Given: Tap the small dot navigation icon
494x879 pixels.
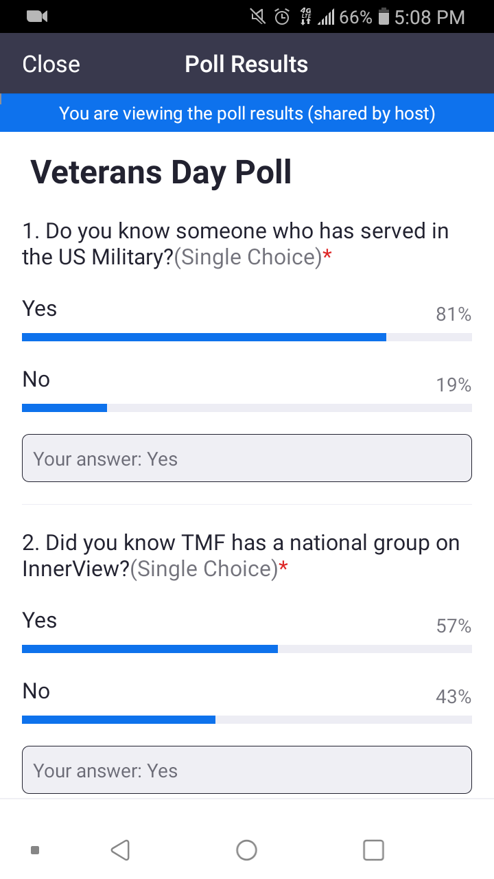Looking at the screenshot, I should pos(35,850).
